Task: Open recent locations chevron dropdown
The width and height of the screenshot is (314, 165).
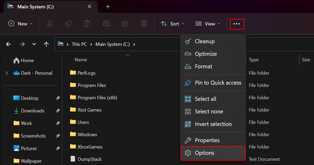Action: (34, 44)
